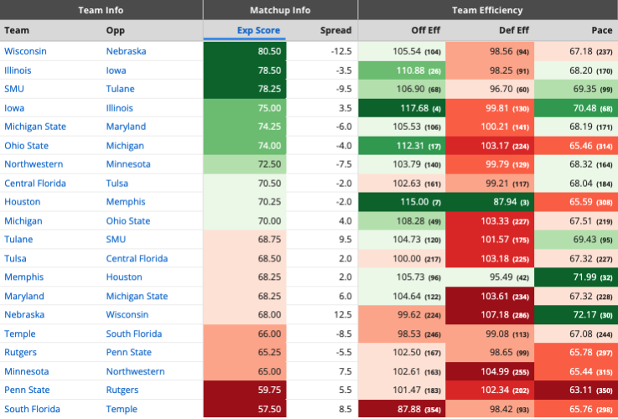Image resolution: width=618 pixels, height=419 pixels.
Task: Select the -12.5 spread cell
Action: click(322, 51)
